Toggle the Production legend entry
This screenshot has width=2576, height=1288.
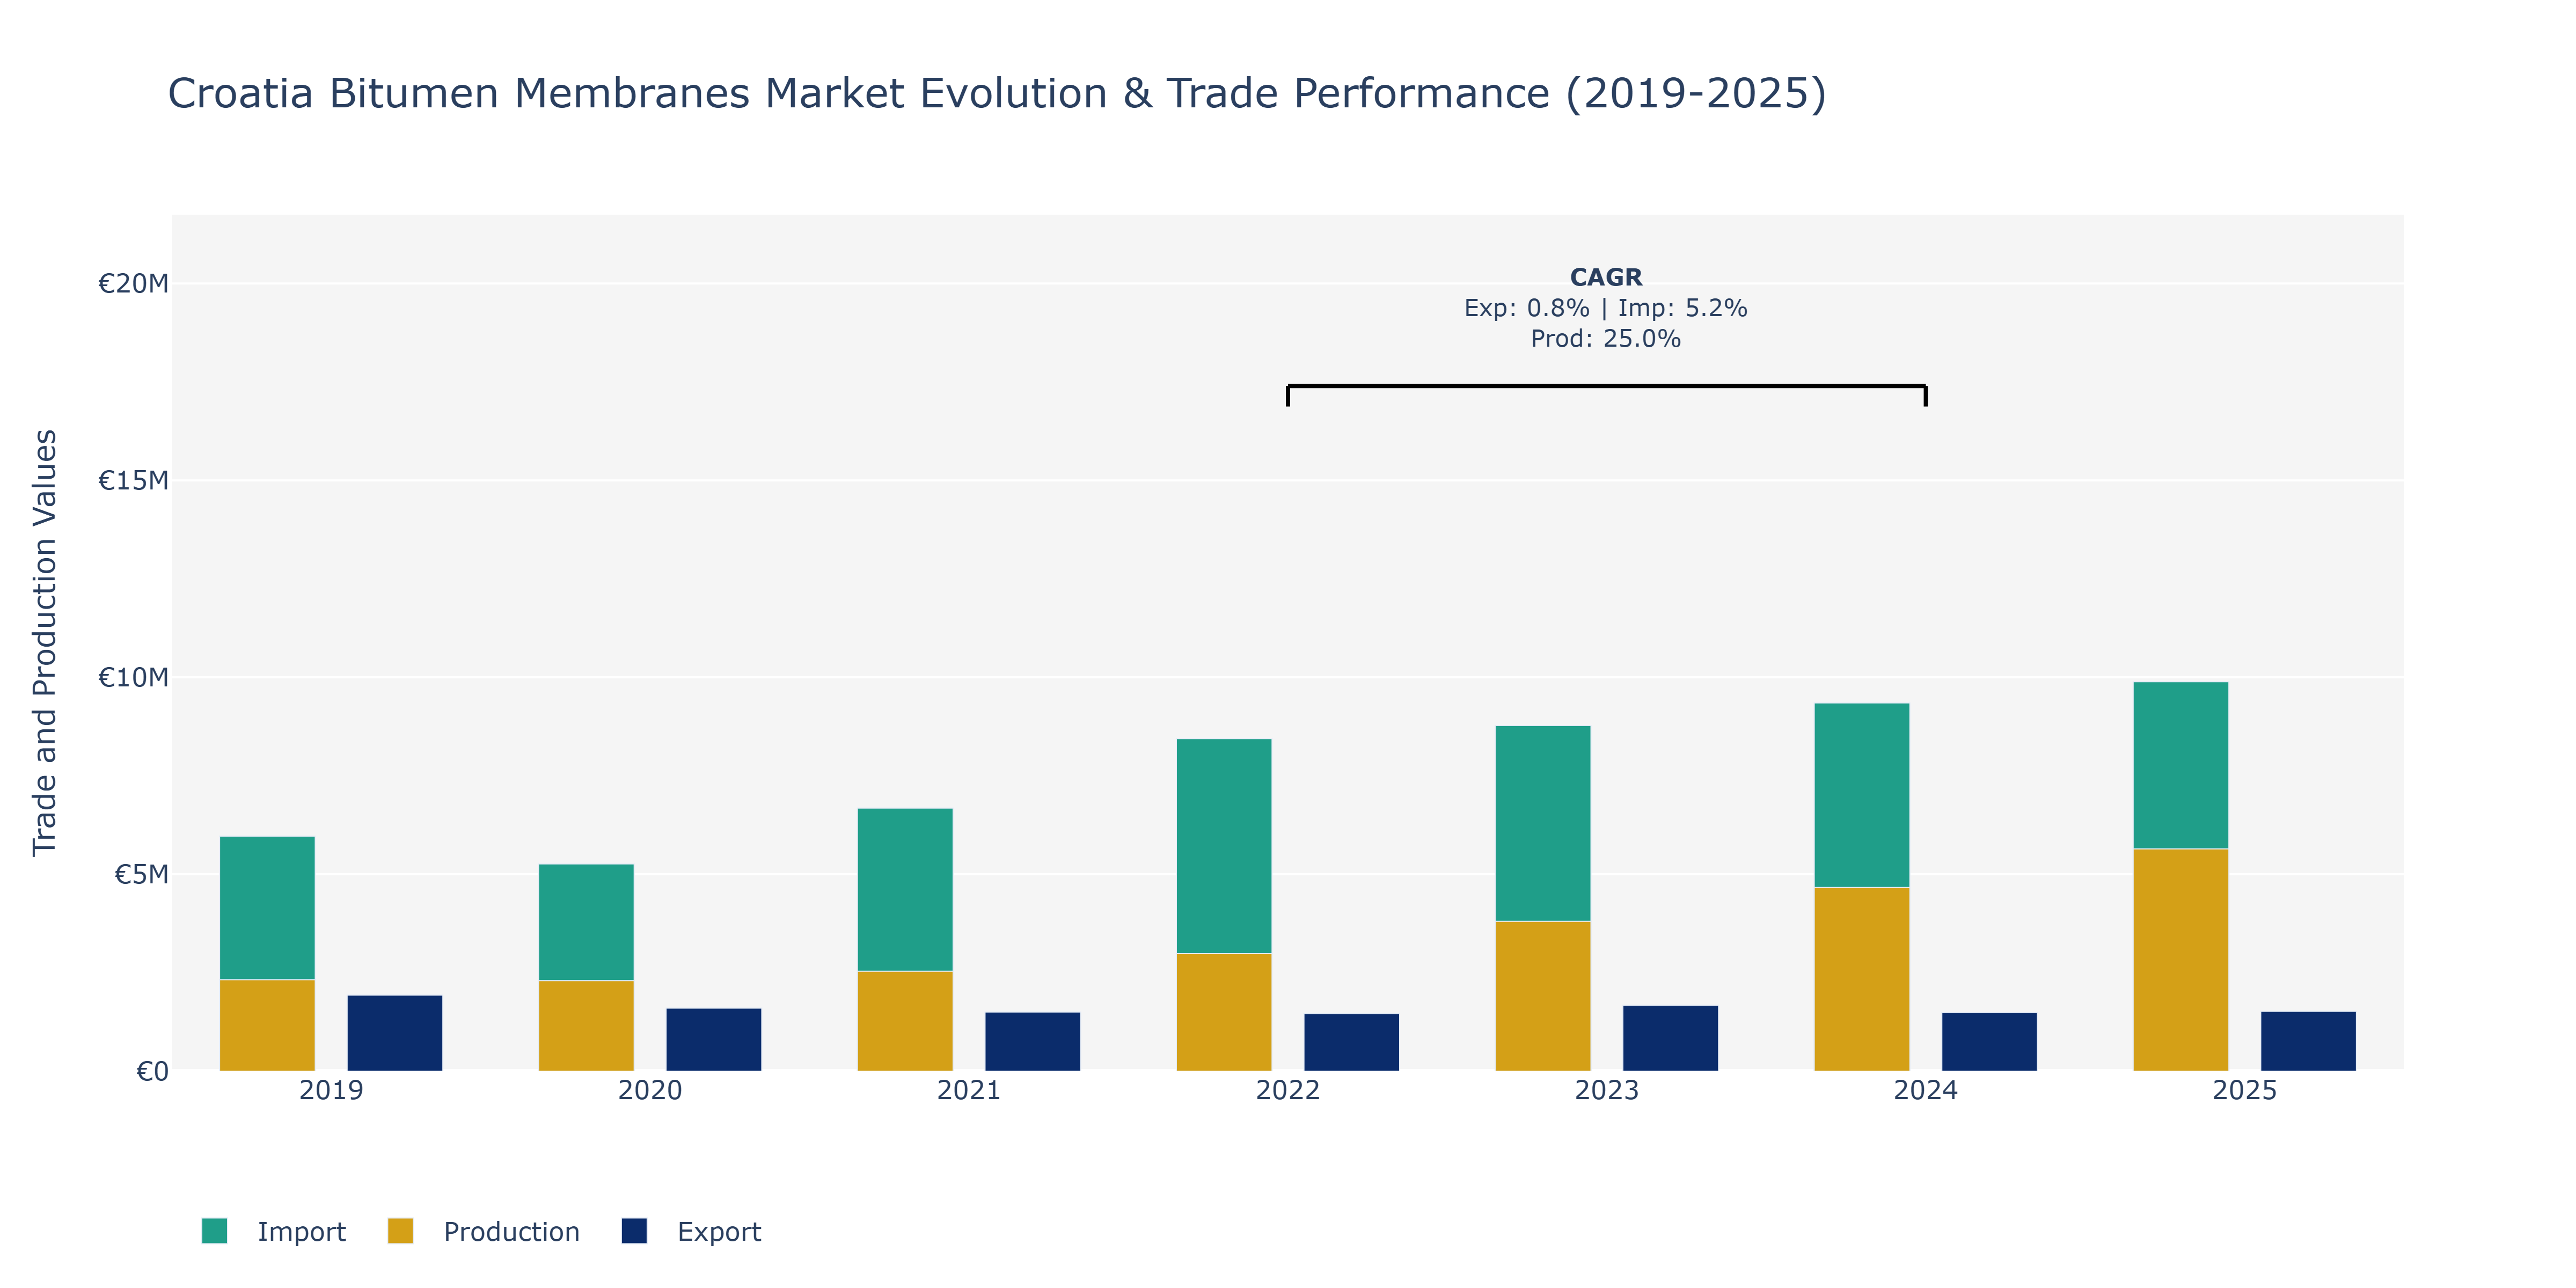point(484,1231)
